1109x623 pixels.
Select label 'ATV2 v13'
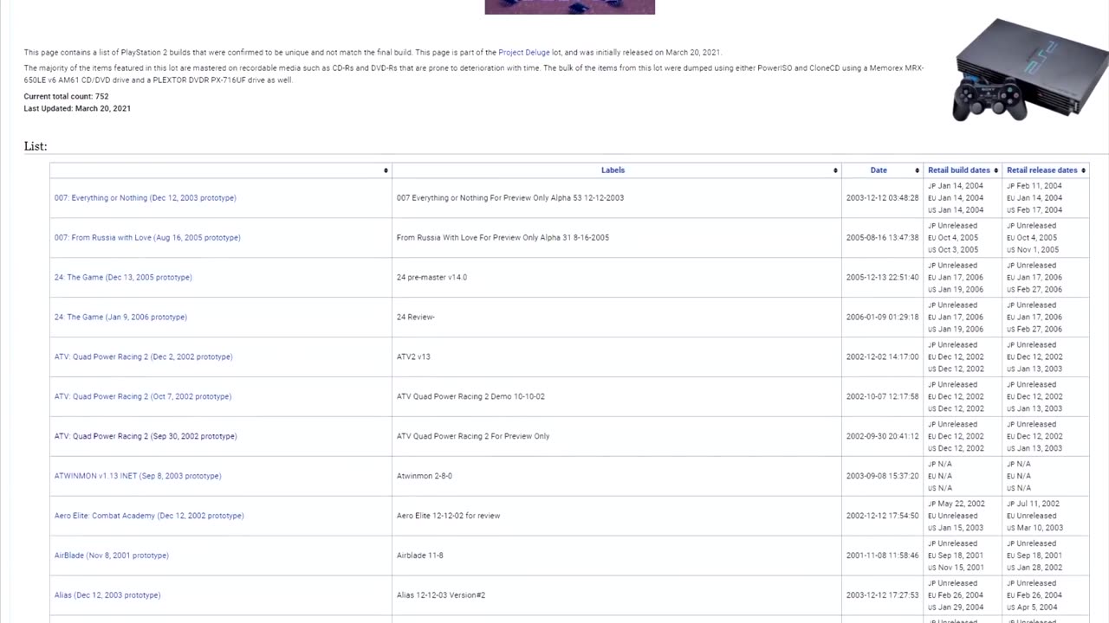[413, 357]
